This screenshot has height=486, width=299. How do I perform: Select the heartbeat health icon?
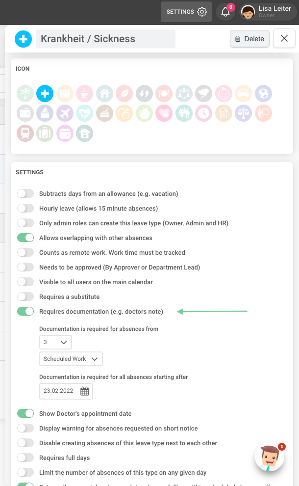tap(84, 113)
